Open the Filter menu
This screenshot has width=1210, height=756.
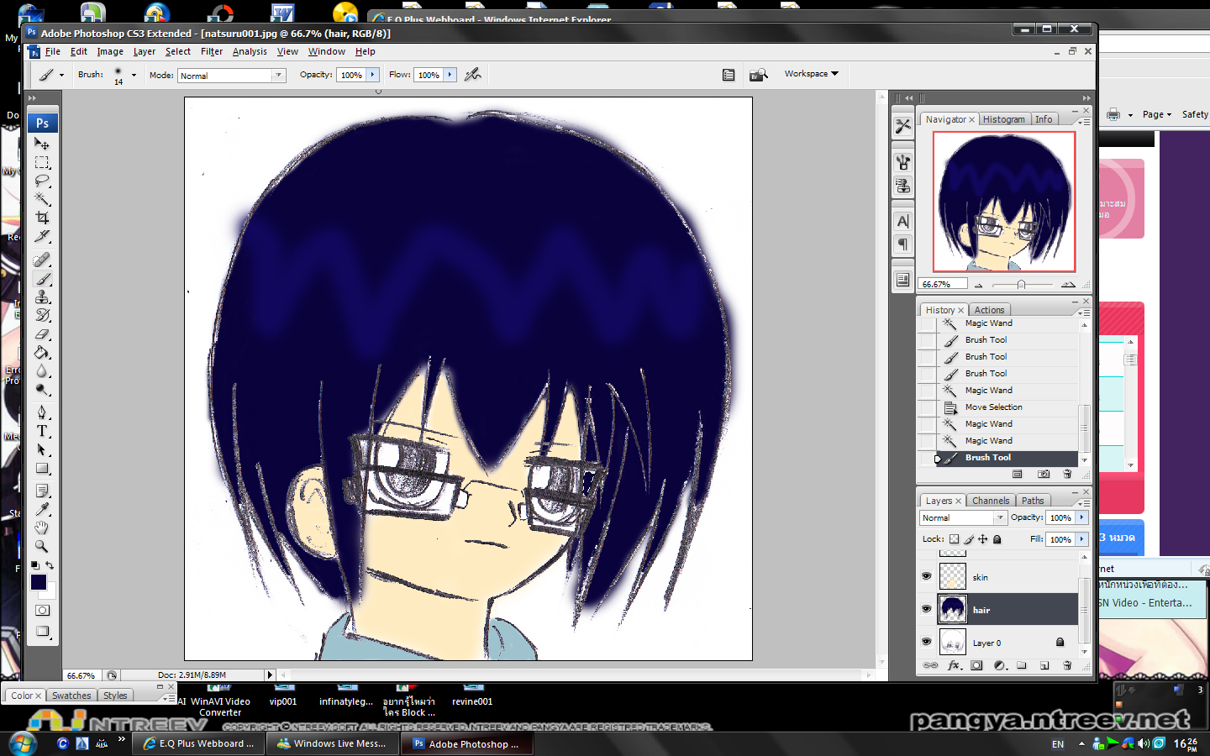coord(212,51)
